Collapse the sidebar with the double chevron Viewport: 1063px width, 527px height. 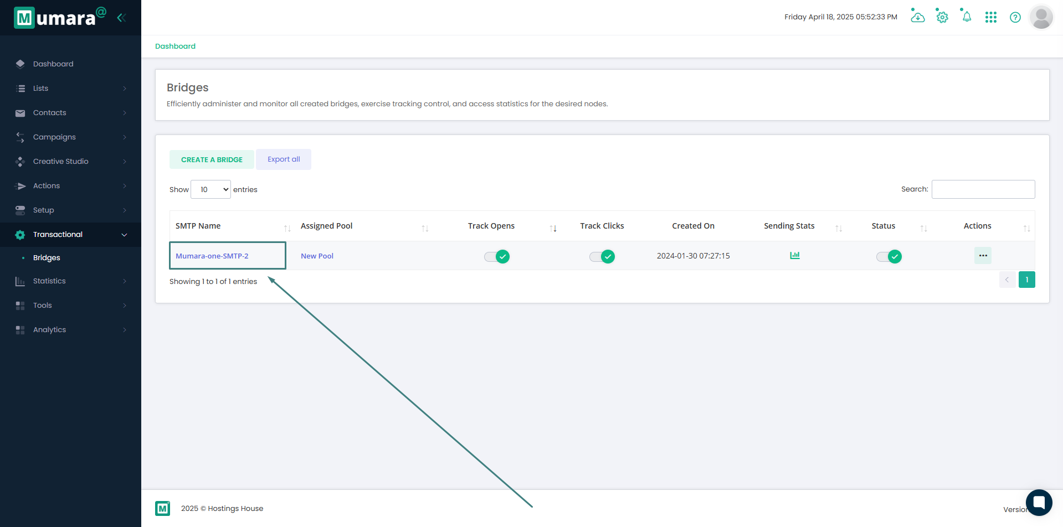point(121,18)
